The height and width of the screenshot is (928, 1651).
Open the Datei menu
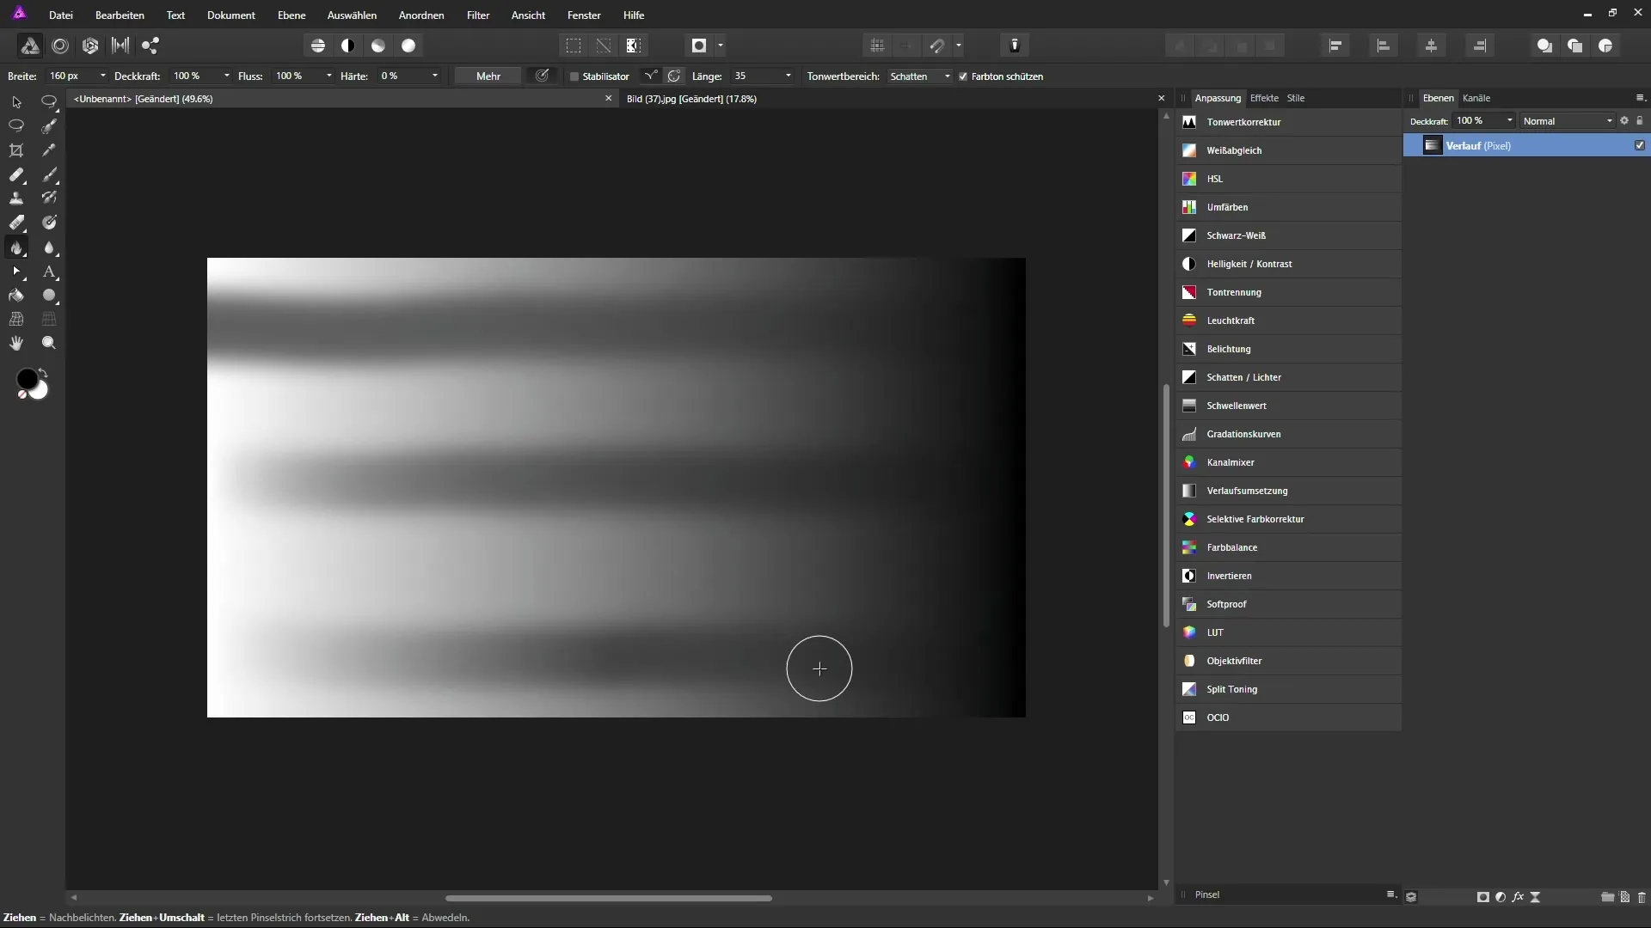[61, 15]
